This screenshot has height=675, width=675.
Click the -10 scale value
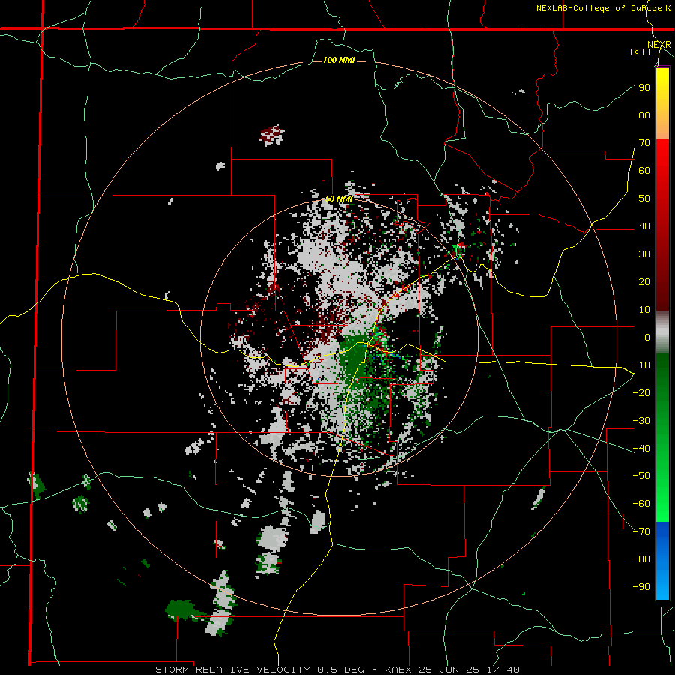coord(641,365)
